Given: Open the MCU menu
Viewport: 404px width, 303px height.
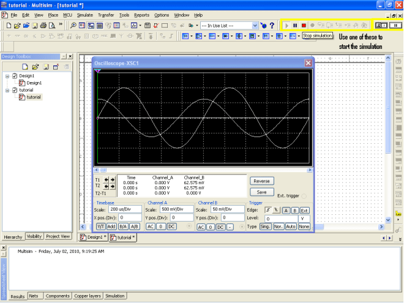Looking at the screenshot, I should coord(67,15).
